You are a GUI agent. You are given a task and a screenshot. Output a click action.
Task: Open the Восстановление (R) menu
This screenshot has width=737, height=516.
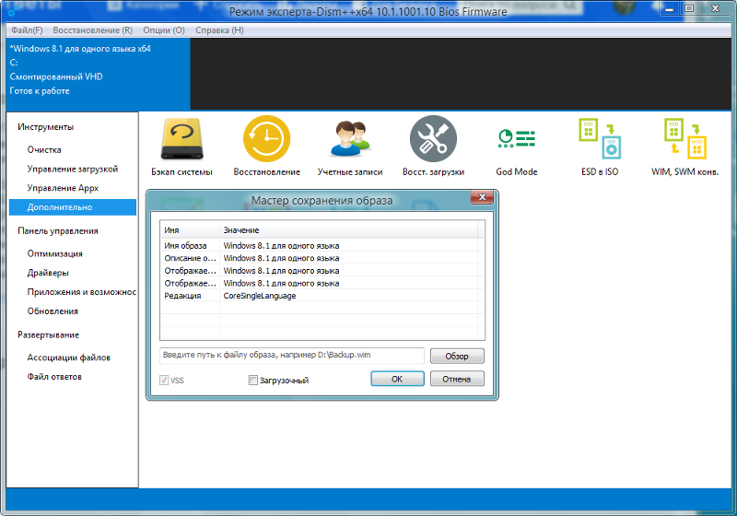[x=93, y=30]
